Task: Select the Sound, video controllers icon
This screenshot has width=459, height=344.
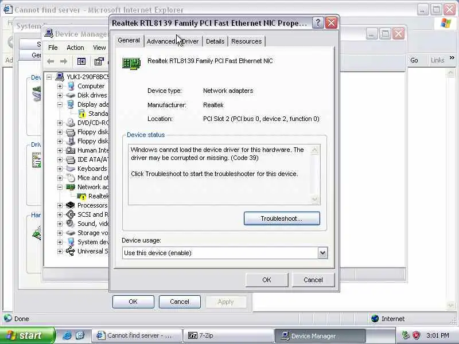Action: point(71,224)
